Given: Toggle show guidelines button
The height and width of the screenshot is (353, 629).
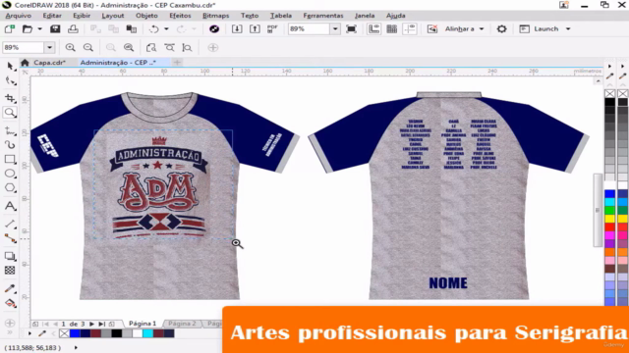Looking at the screenshot, I should (x=410, y=28).
